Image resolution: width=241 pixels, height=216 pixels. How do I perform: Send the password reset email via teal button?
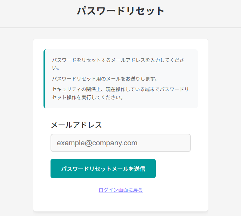coord(103,169)
